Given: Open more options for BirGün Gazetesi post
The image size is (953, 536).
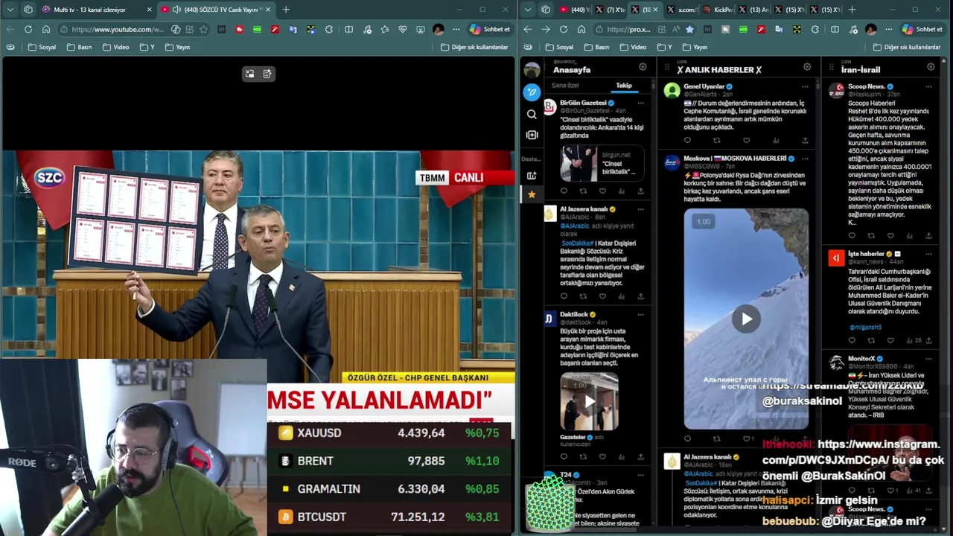Looking at the screenshot, I should (x=640, y=103).
